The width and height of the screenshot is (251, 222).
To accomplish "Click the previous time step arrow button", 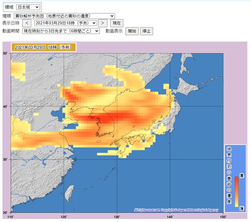I will [x=27, y=23].
